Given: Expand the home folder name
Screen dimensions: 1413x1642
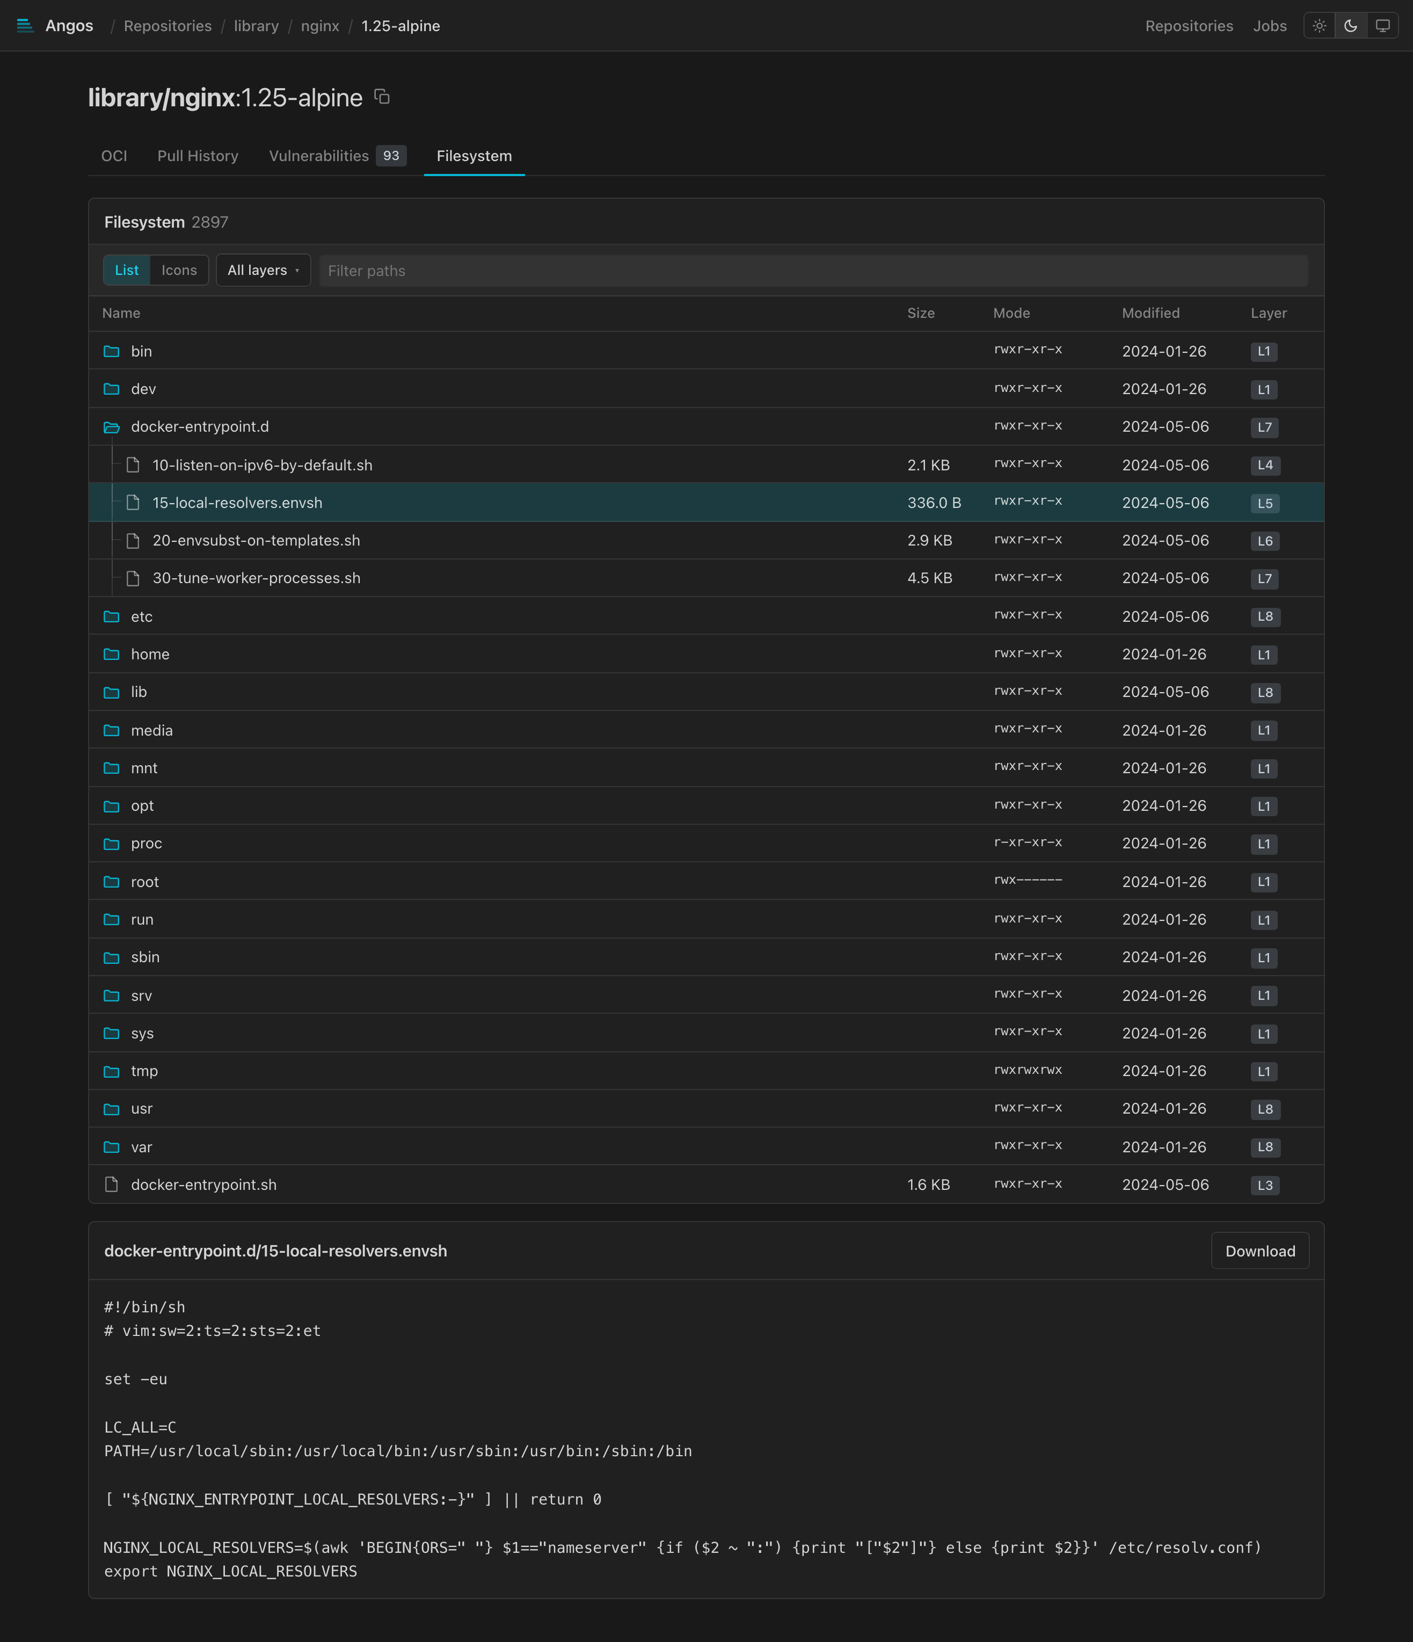Looking at the screenshot, I should point(150,655).
